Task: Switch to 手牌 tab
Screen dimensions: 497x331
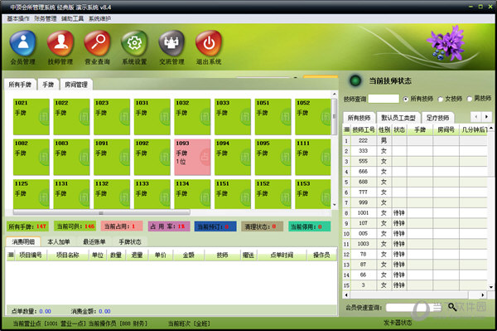Action: (x=48, y=85)
